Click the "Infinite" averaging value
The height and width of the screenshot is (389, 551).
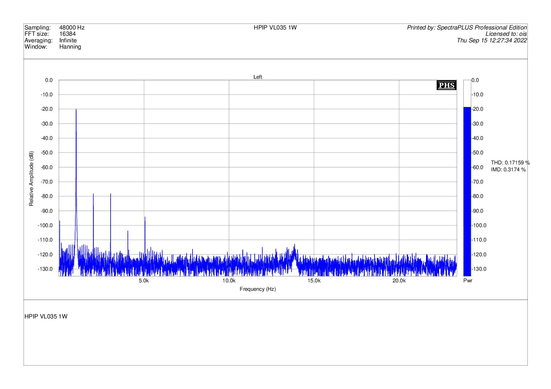68,40
